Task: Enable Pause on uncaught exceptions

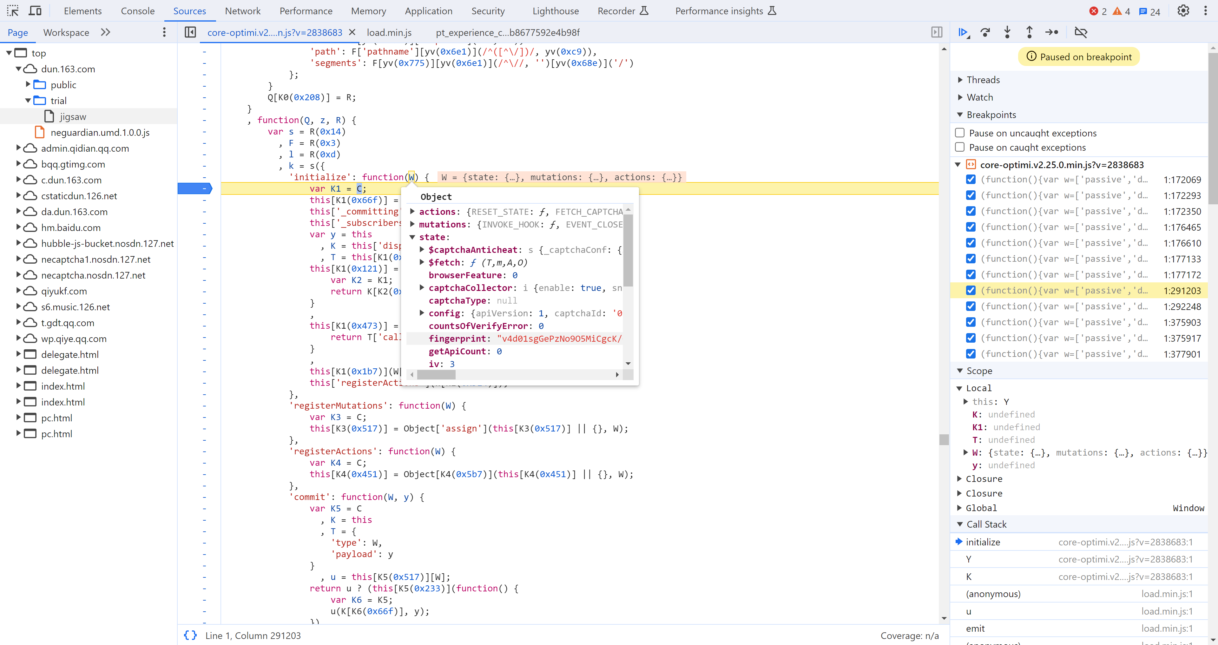Action: 960,133
